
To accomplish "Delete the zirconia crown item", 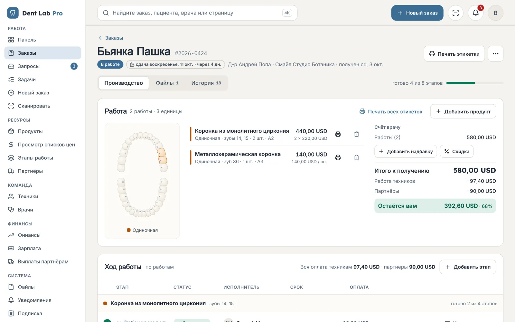I will (357, 134).
